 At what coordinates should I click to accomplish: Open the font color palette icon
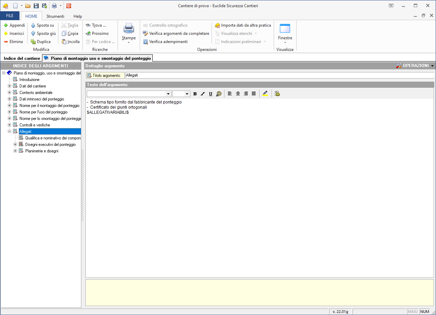[219, 94]
